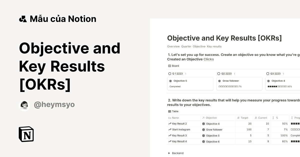Open the Clicks link

coord(208,59)
